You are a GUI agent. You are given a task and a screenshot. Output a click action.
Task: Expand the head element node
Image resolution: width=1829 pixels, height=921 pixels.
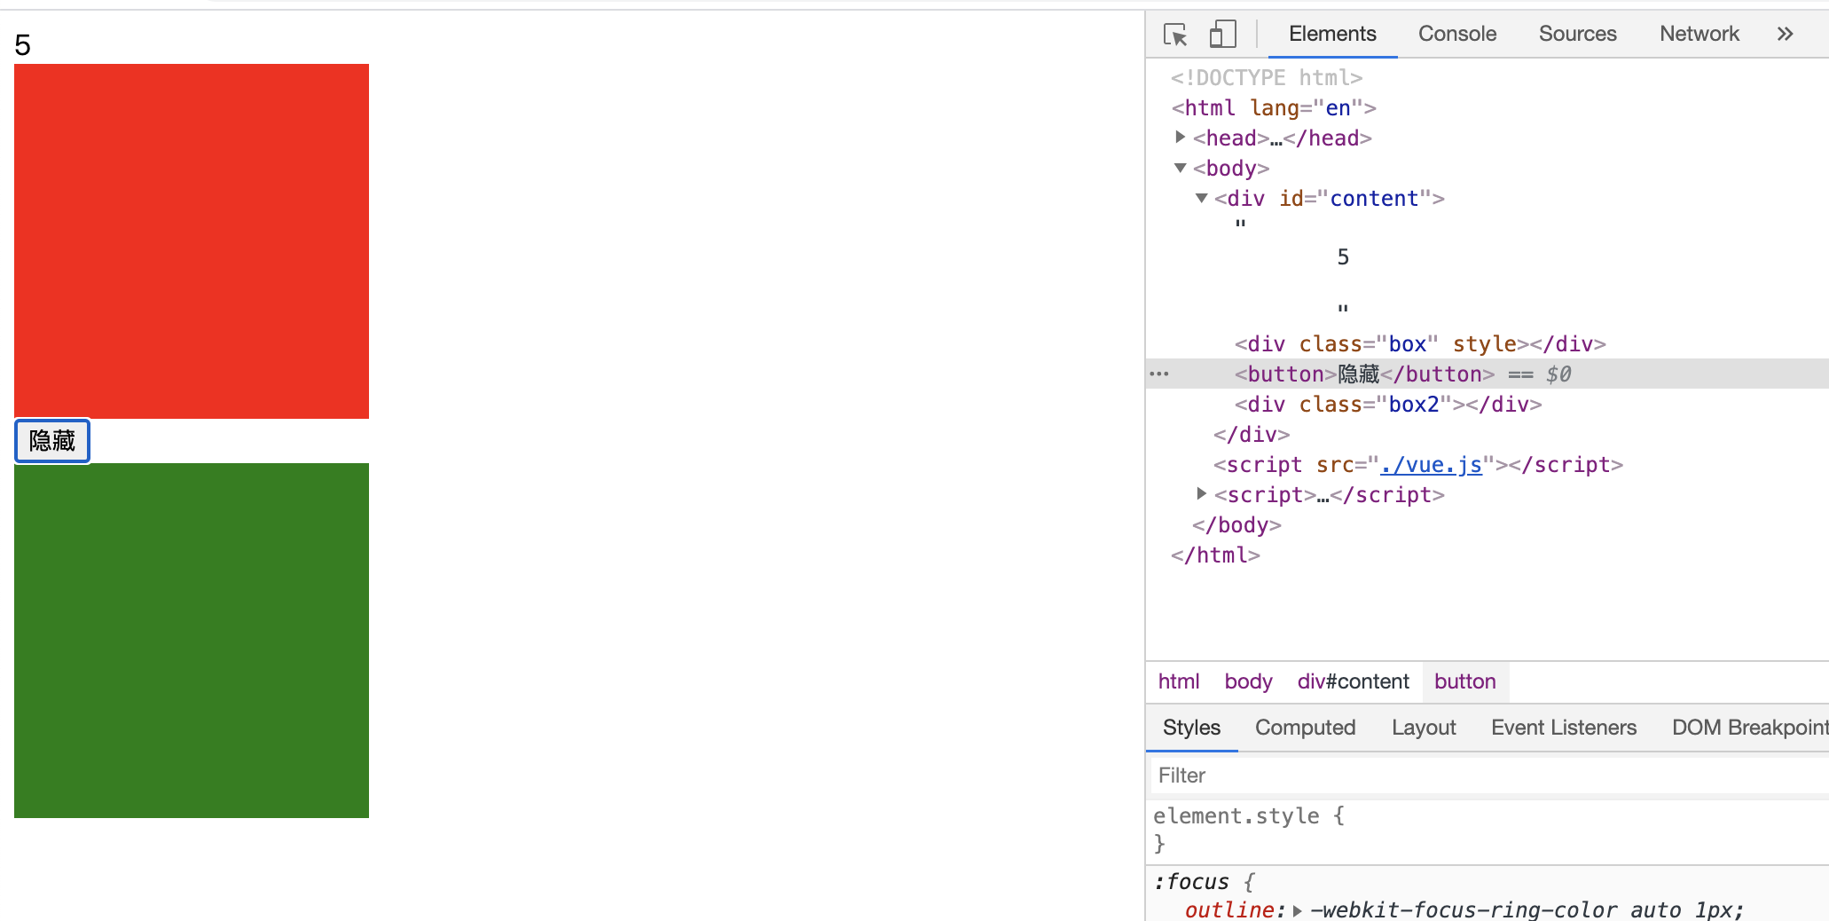point(1180,137)
